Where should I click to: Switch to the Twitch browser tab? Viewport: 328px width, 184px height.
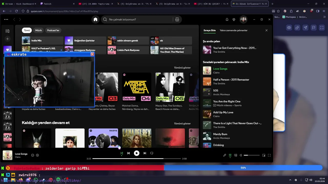tap(57, 4)
